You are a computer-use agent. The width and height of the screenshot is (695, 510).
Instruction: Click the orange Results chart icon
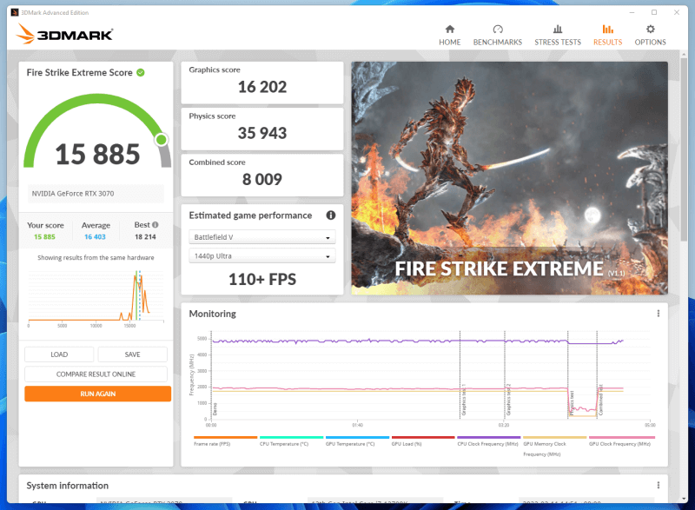pos(607,30)
